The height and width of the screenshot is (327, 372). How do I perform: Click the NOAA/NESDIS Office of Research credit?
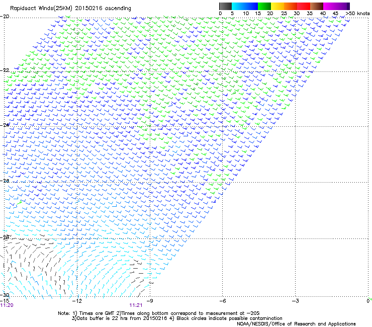[x=296, y=324]
